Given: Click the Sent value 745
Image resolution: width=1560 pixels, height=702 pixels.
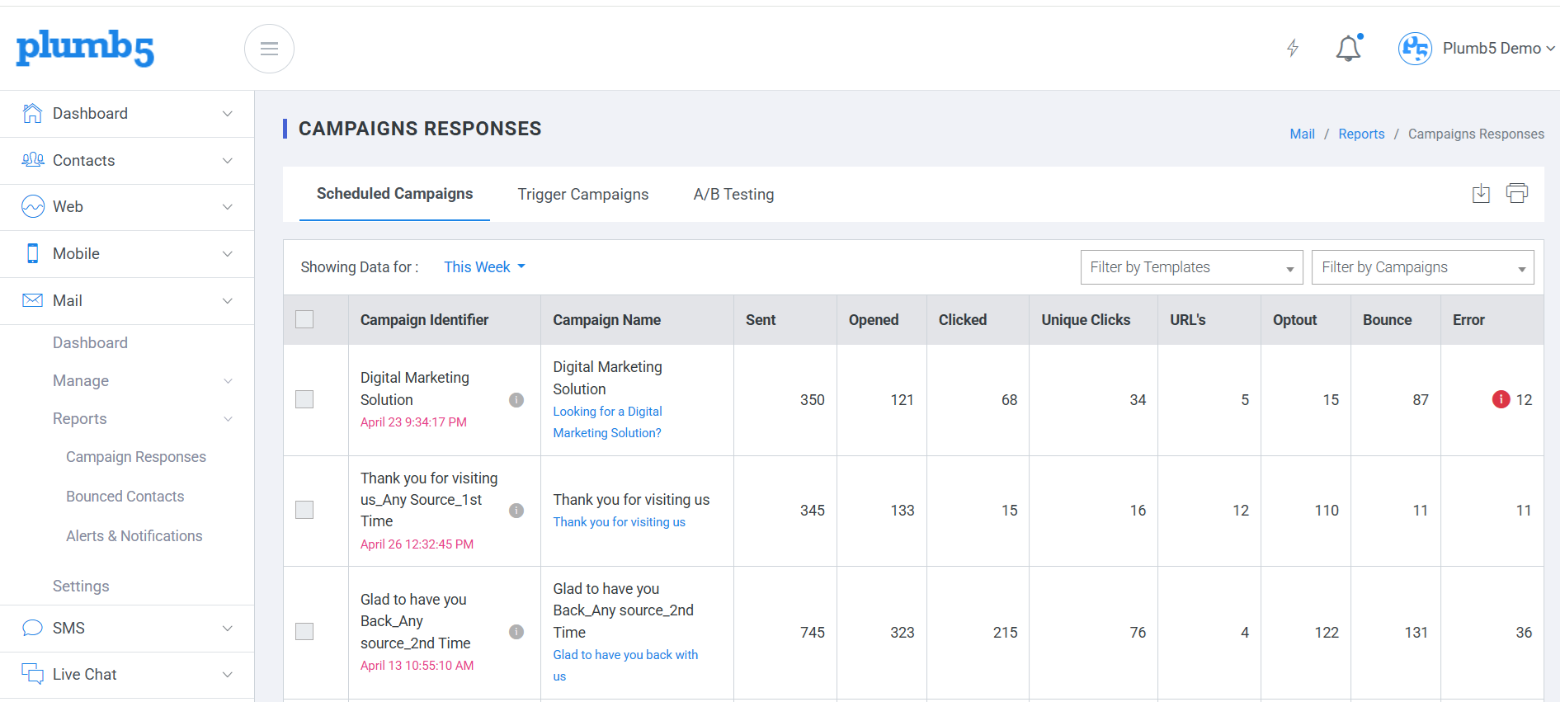Looking at the screenshot, I should click(x=812, y=633).
